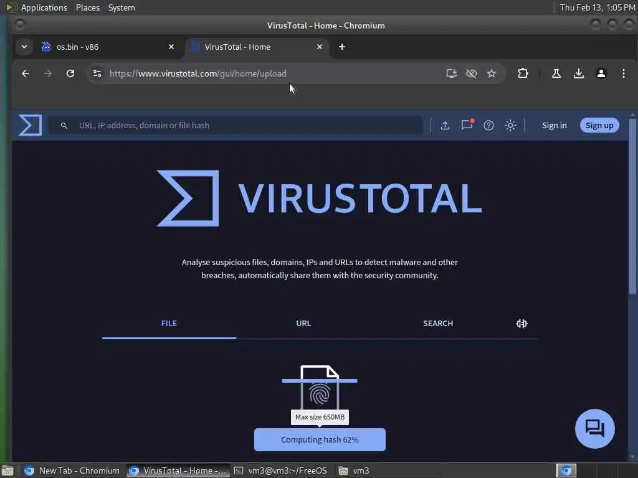Bookmark this page with the star icon
Viewport: 638px width, 478px height.
(x=492, y=73)
